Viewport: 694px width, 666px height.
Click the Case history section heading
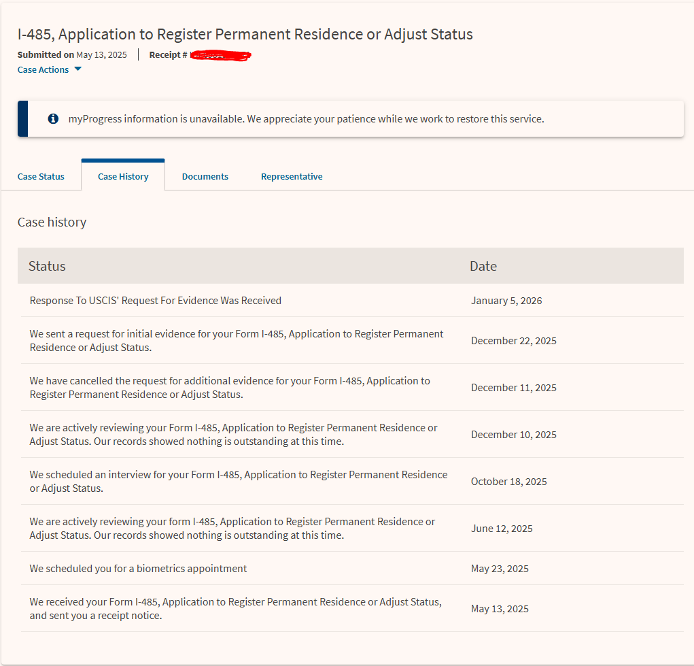tap(52, 222)
